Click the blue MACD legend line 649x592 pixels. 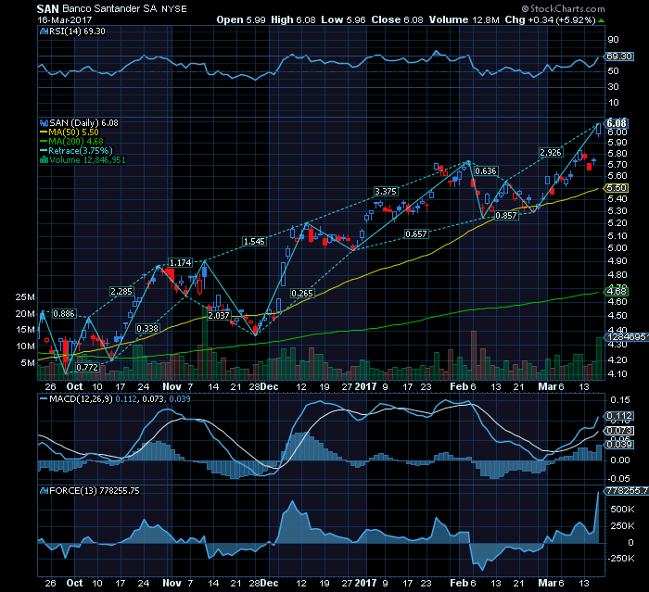click(x=44, y=398)
